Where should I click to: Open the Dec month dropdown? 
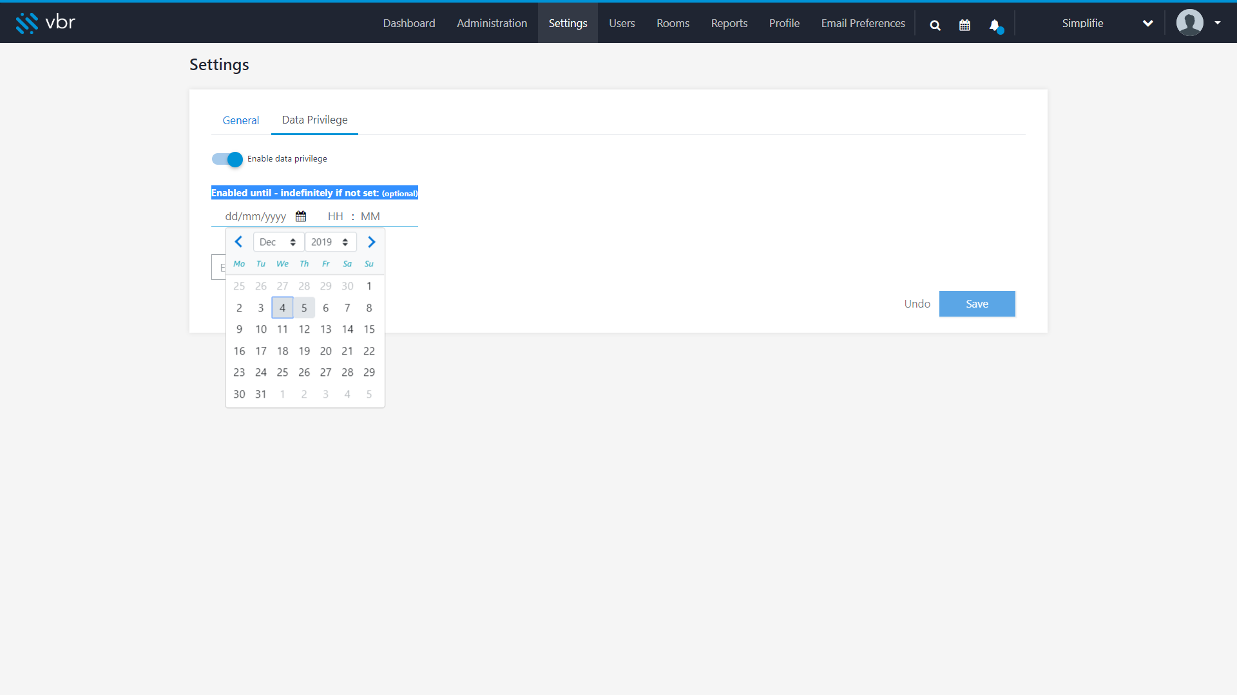(x=278, y=242)
